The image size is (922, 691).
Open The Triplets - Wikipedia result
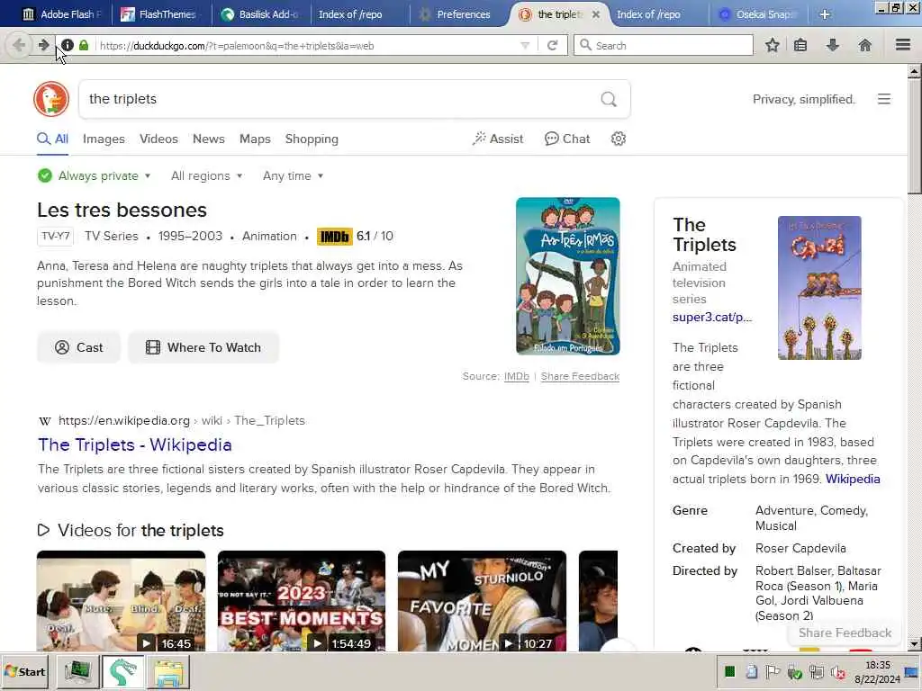(x=135, y=444)
